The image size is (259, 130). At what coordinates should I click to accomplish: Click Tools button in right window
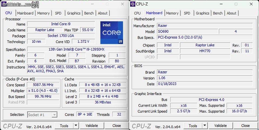[193, 126]
